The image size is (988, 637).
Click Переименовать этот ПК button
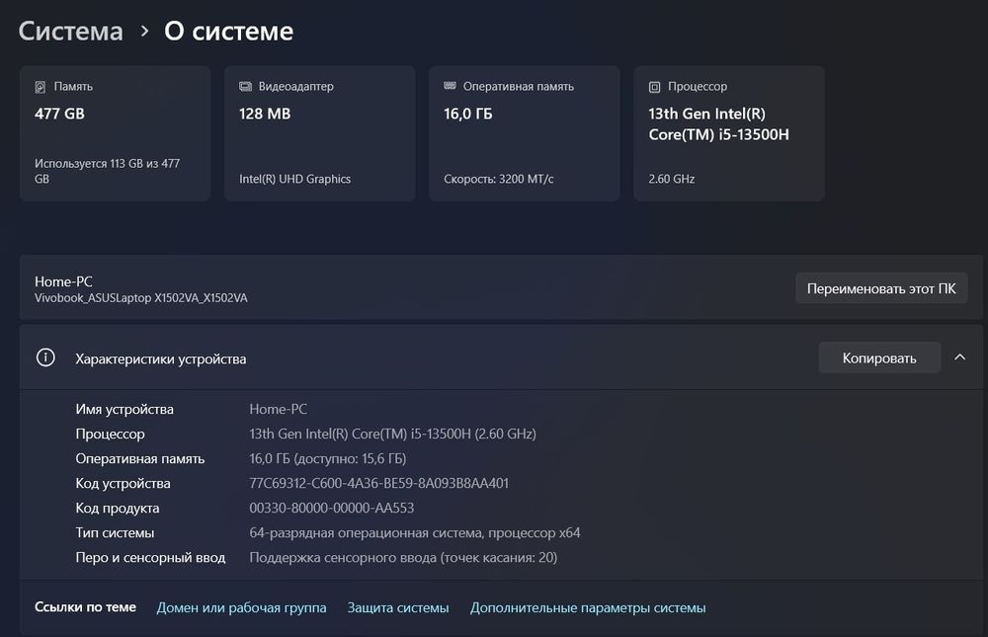point(881,288)
